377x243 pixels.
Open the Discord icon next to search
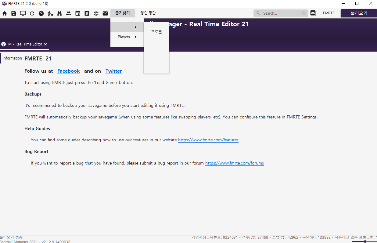pyautogui.click(x=313, y=13)
